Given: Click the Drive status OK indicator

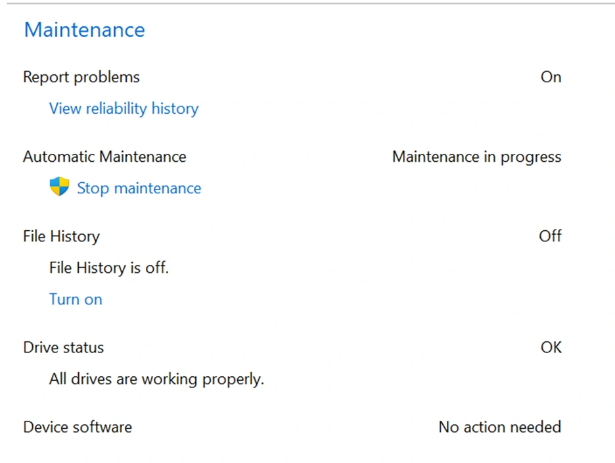Looking at the screenshot, I should click(x=551, y=347).
